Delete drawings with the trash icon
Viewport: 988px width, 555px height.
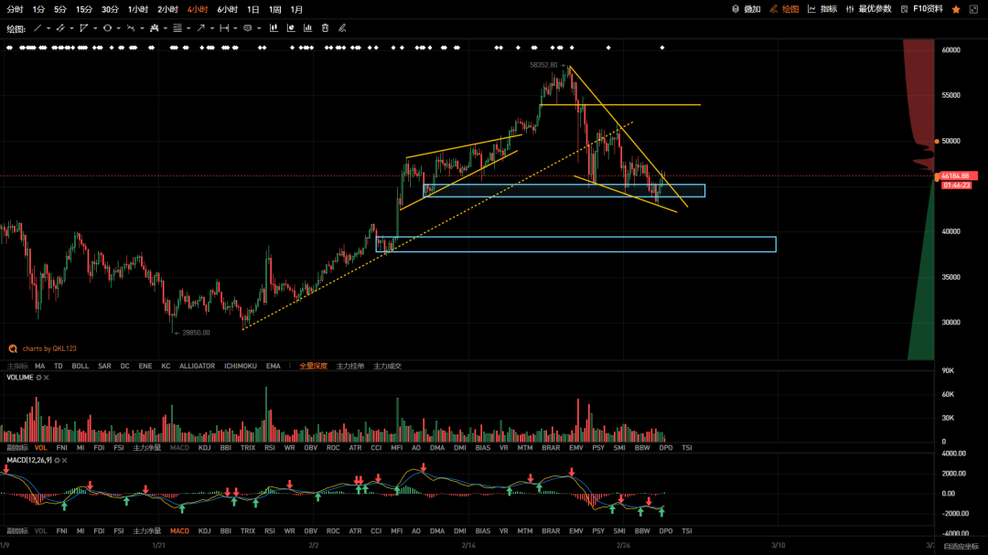(x=325, y=28)
